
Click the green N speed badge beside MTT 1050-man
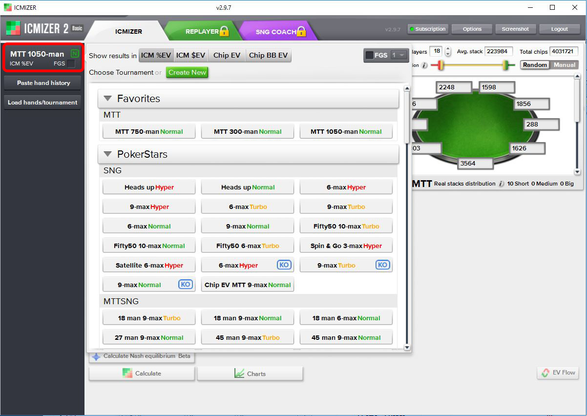pyautogui.click(x=75, y=54)
